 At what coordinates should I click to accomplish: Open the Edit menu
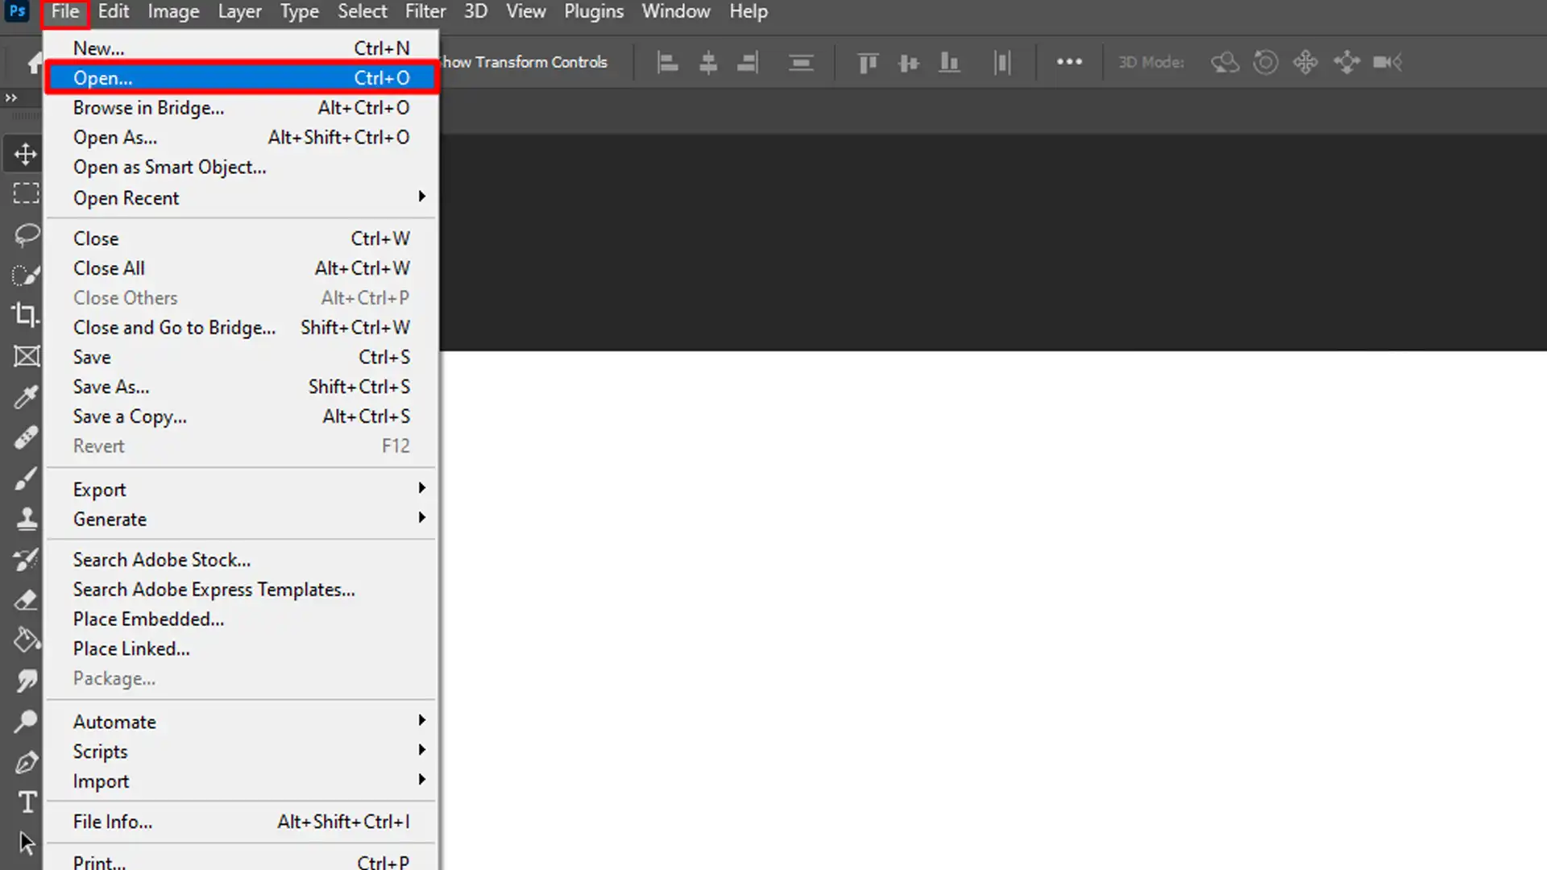[x=114, y=12]
